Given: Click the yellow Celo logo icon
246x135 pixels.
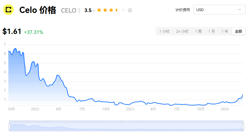Looking at the screenshot, I should coord(8,10).
